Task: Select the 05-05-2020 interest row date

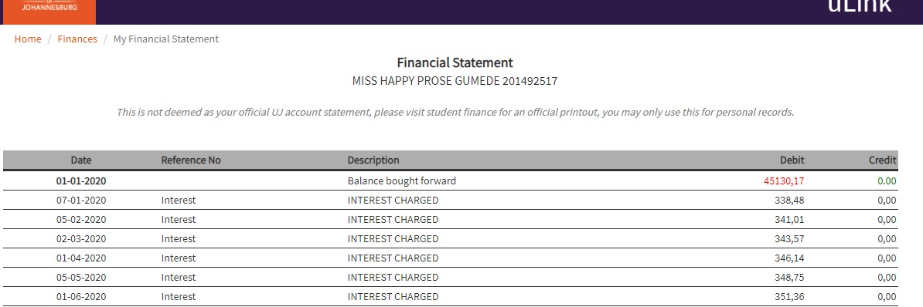Action: [x=81, y=278]
